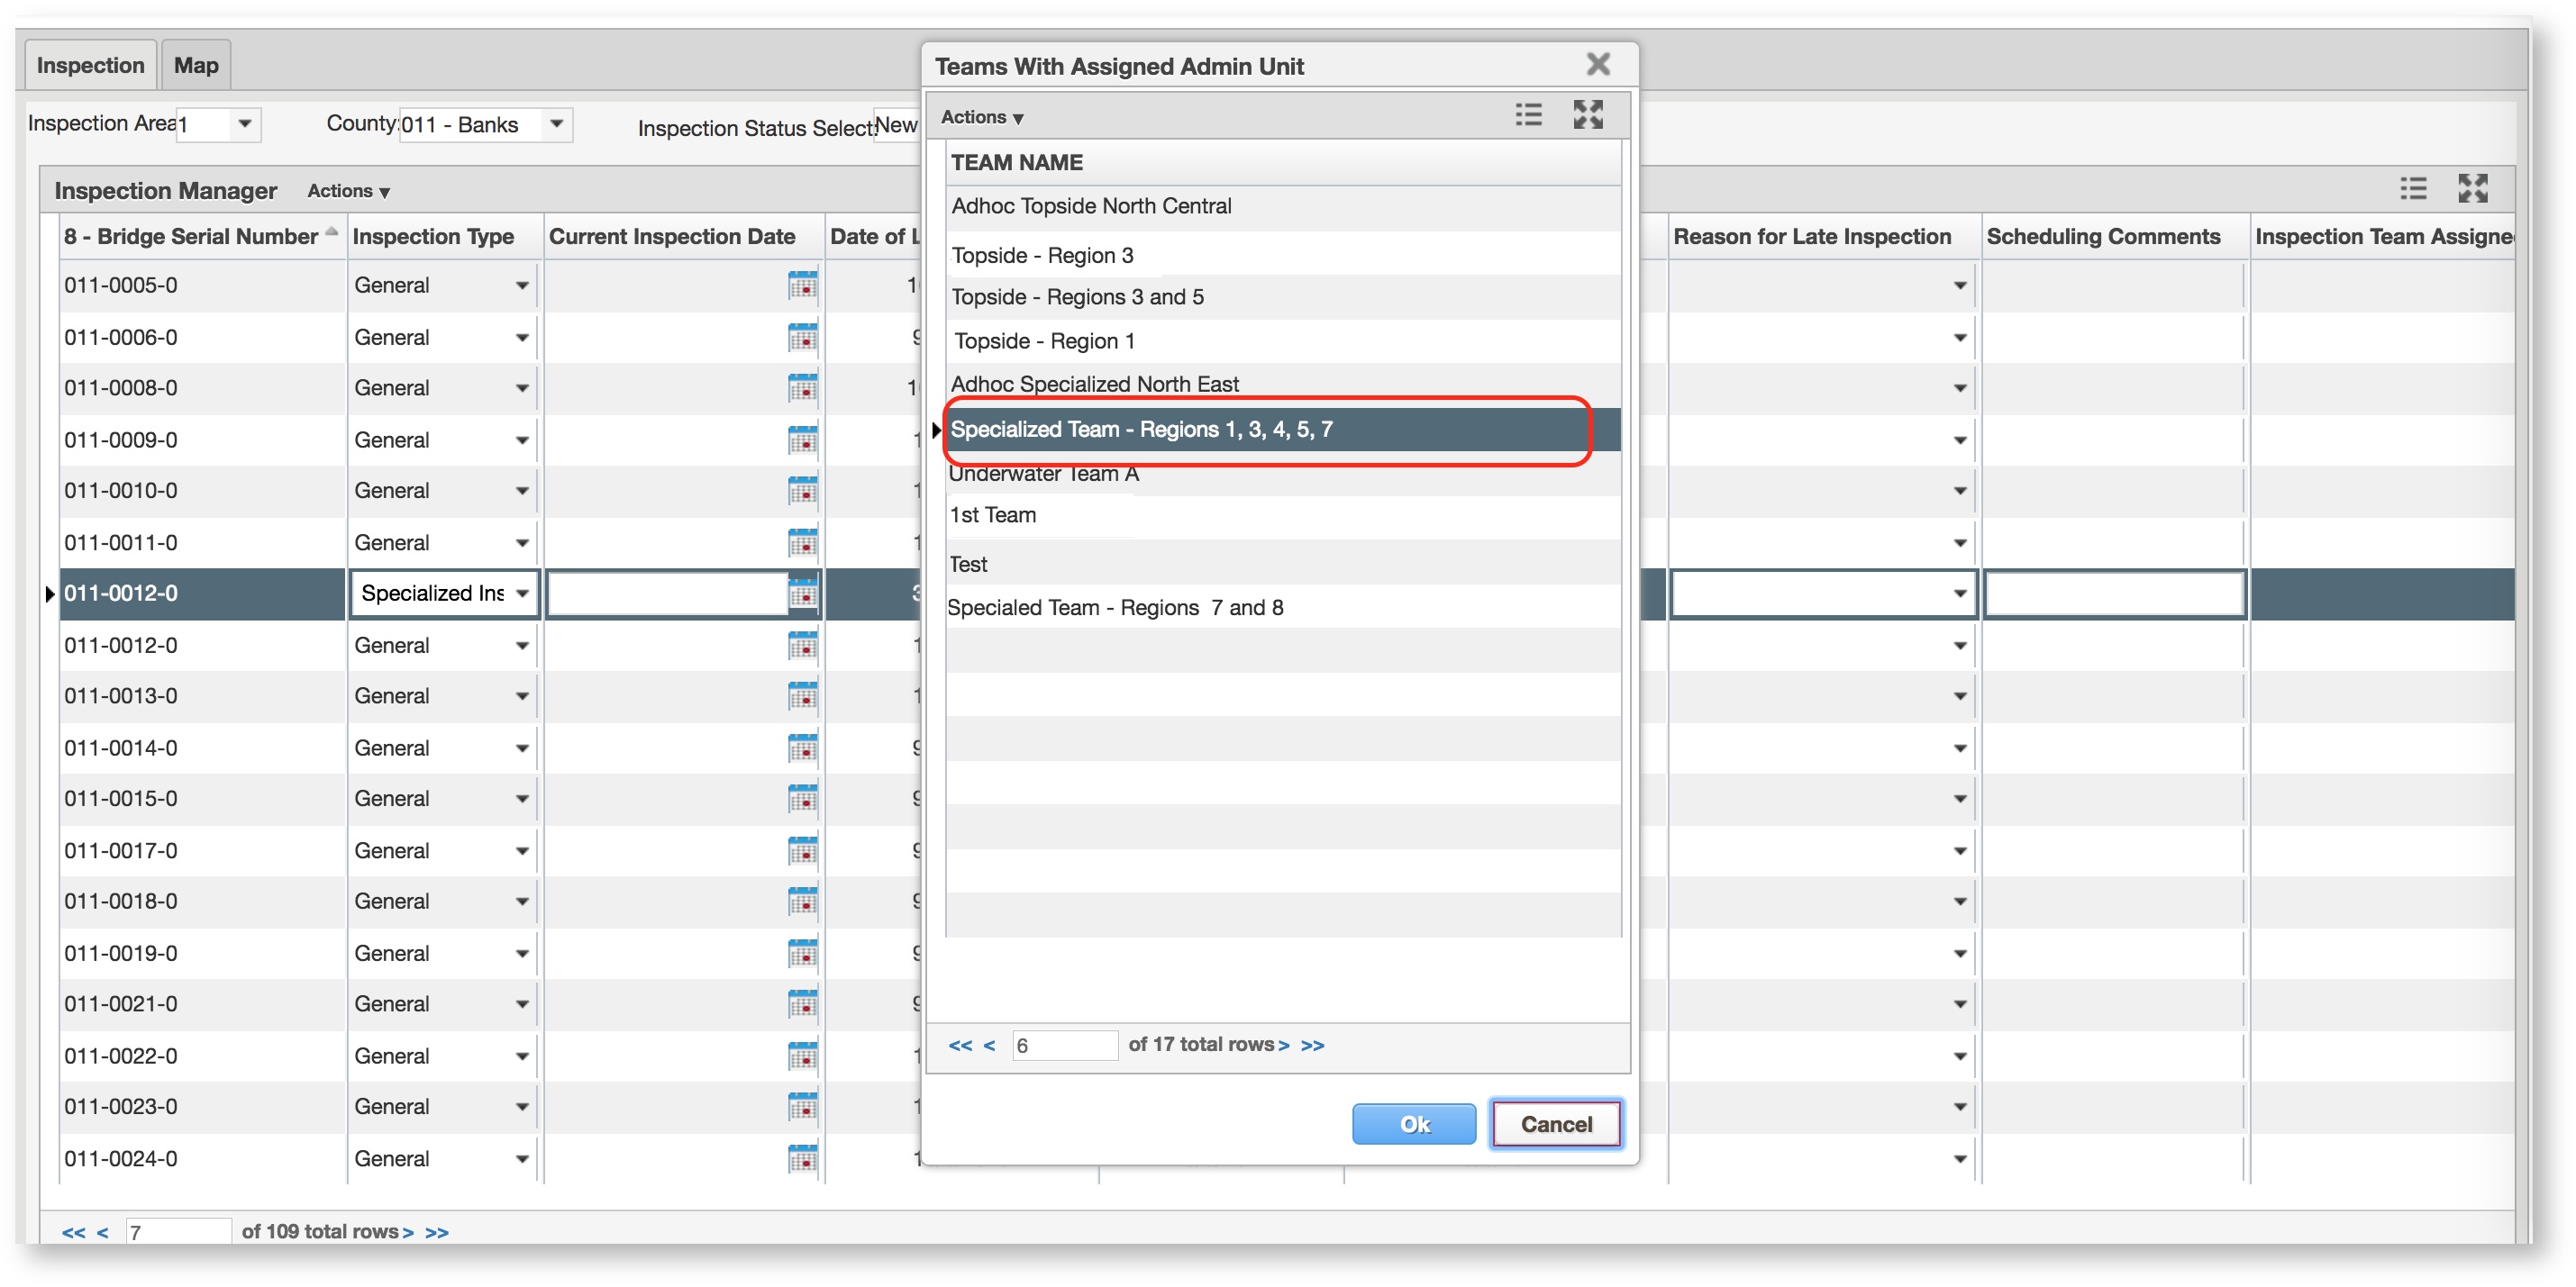The height and width of the screenshot is (1287, 2576).
Task: Close Teams With Assigned Admin Unit dialog
Action: click(x=1597, y=65)
